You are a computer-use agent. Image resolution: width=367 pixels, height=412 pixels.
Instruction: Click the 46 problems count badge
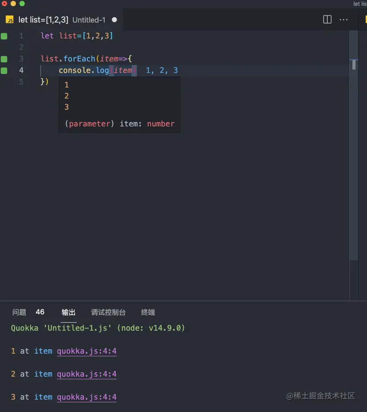(40, 312)
